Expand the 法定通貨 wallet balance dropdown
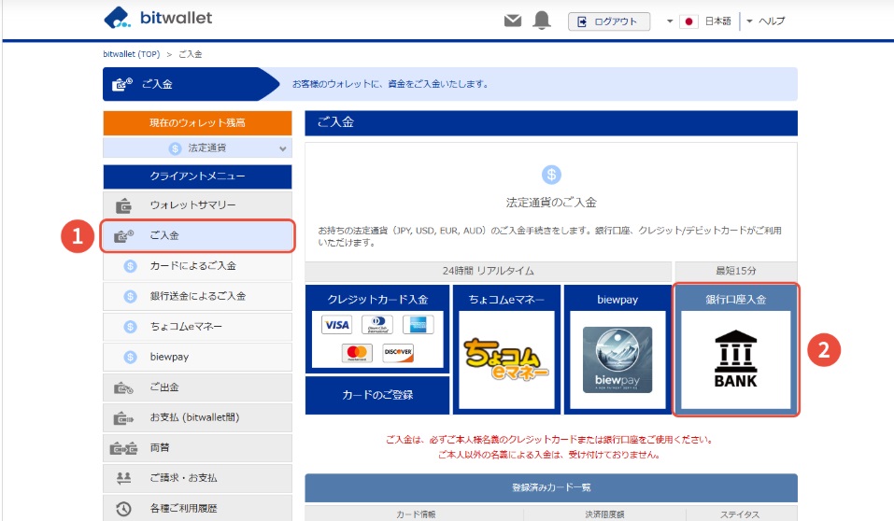This screenshot has height=521, width=894. [x=197, y=148]
